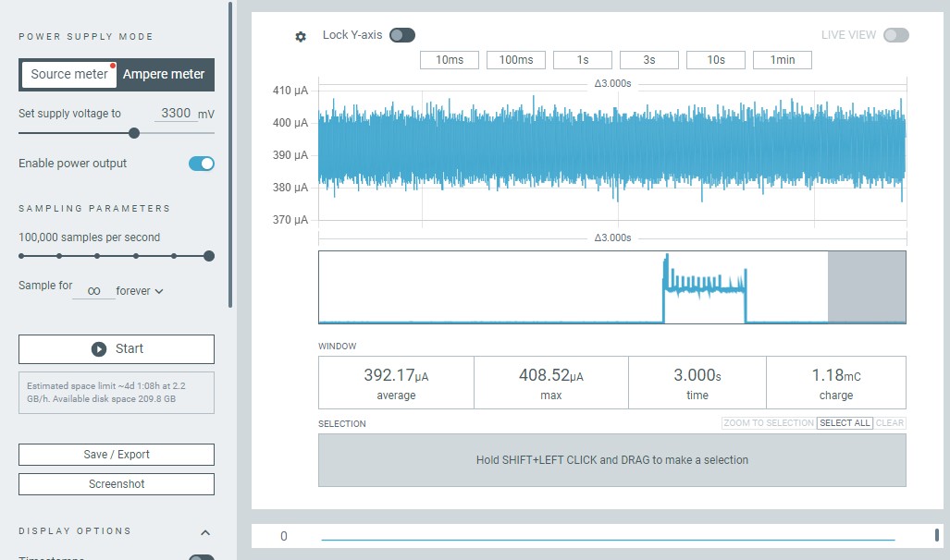Enable the Live View toggle
This screenshot has width=950, height=560.
(895, 35)
